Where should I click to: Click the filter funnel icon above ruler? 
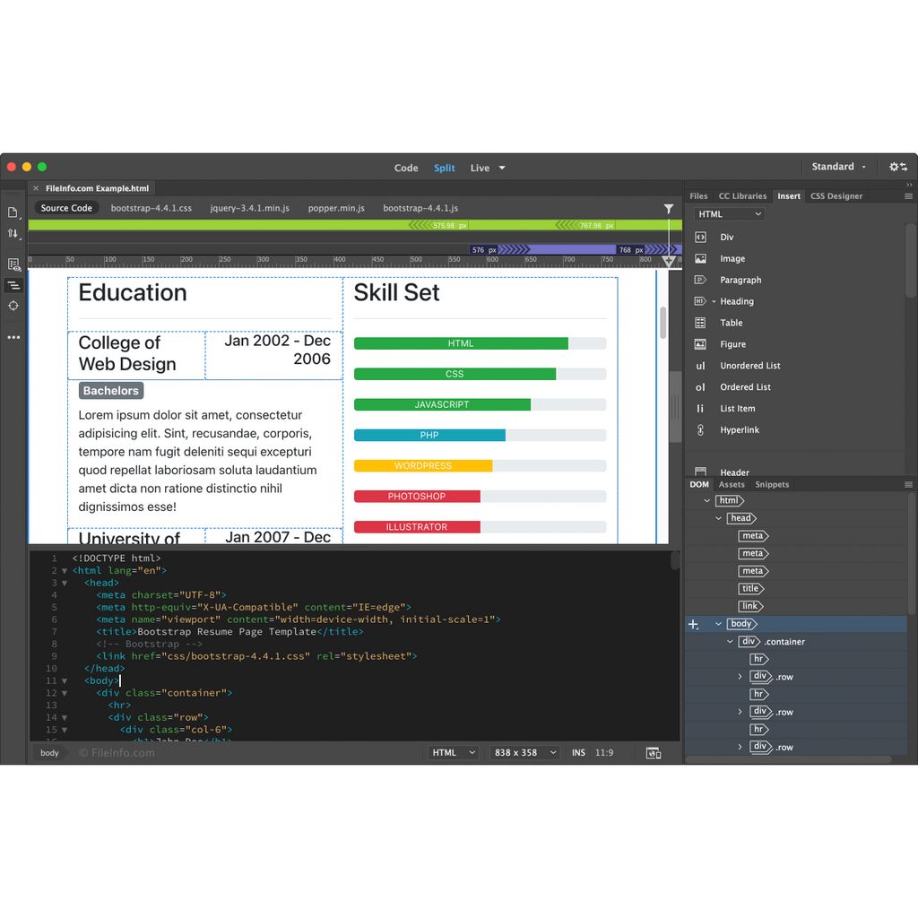tap(669, 209)
